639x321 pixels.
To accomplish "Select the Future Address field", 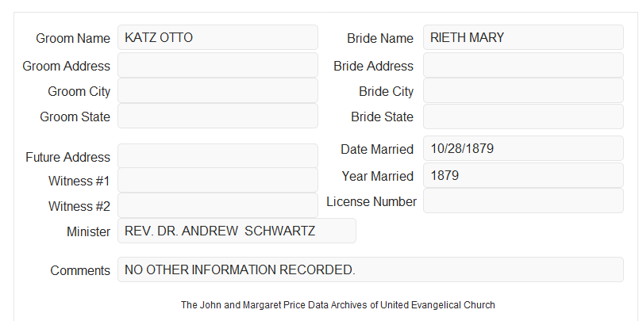I will pos(217,156).
